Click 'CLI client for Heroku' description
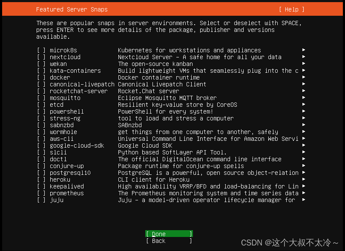Image resolution: width=345 pixels, height=251 pixels. point(154,180)
